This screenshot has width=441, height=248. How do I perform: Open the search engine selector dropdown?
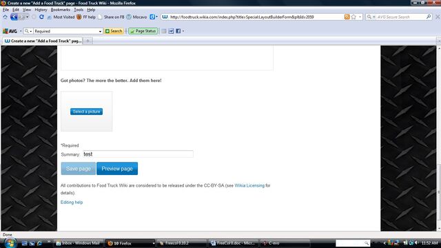tap(371, 17)
